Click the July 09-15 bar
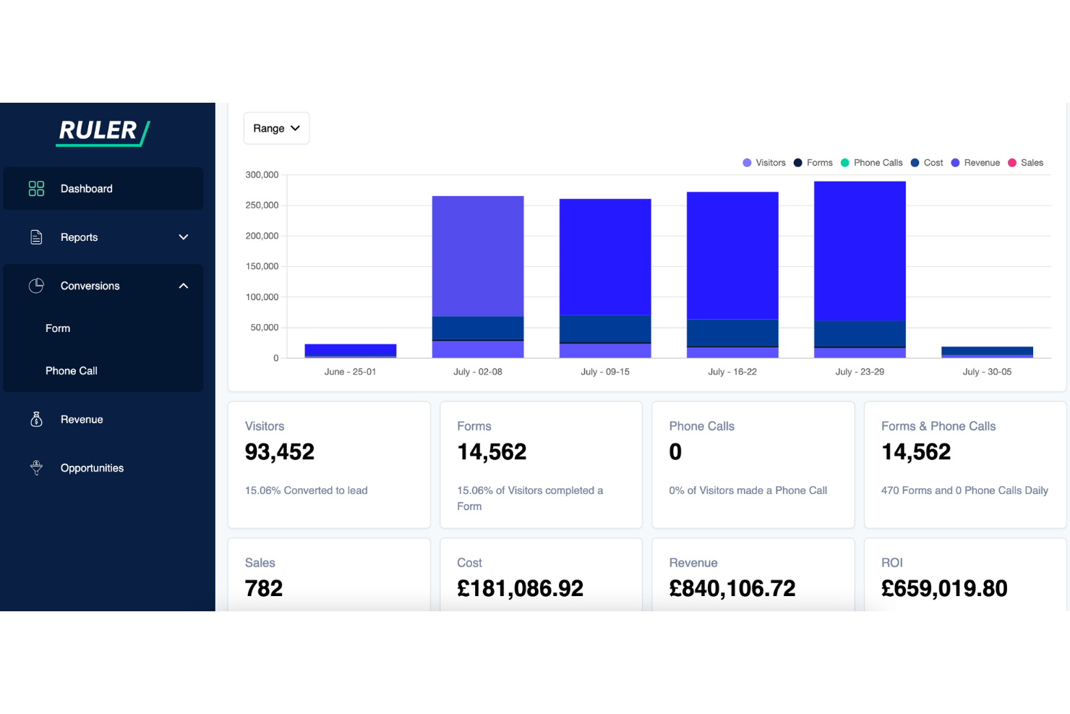Viewport: 1070px width, 714px height. click(x=605, y=279)
